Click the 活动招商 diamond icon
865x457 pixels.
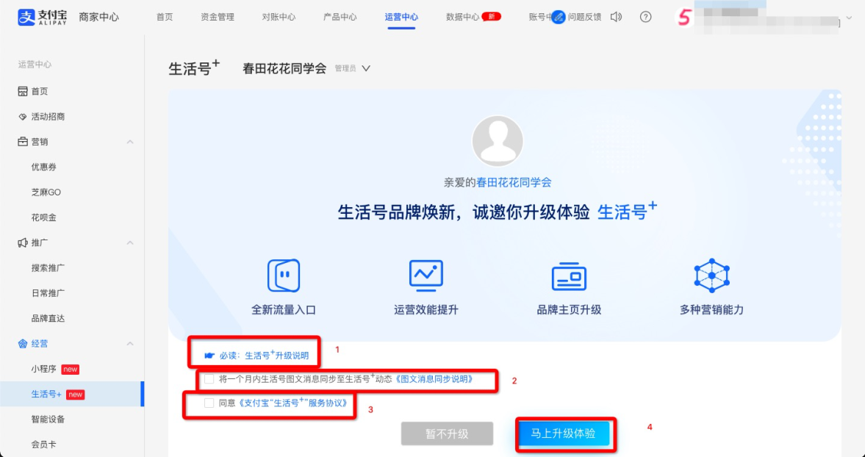tap(23, 117)
